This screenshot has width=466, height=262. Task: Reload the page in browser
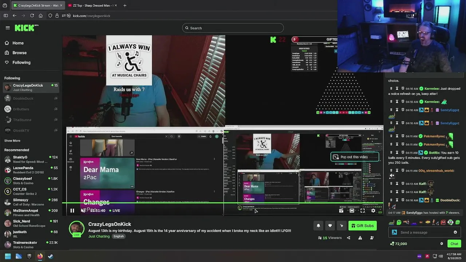point(32,16)
